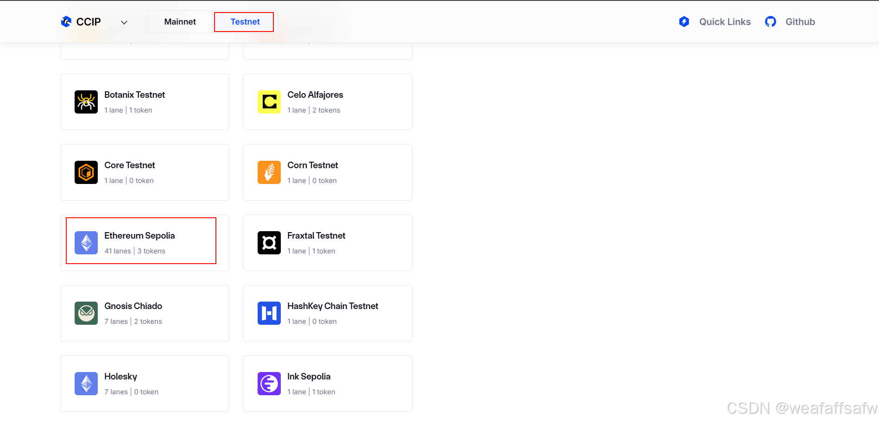The width and height of the screenshot is (879, 423).
Task: Open Celo Alfajores network
Action: pyautogui.click(x=328, y=102)
